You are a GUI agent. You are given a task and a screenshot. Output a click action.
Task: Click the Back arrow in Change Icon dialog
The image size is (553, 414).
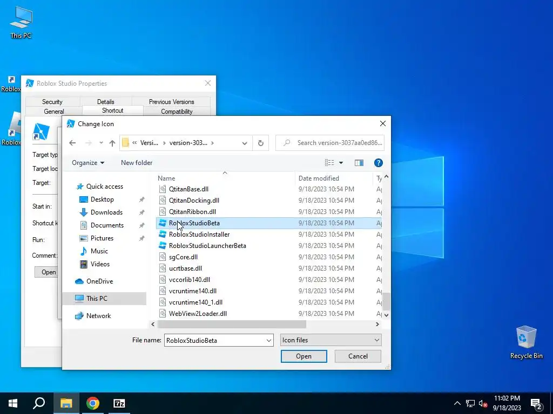pyautogui.click(x=72, y=143)
